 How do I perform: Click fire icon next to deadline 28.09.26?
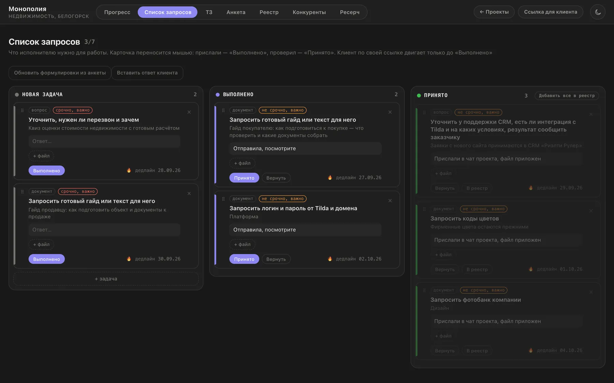pos(129,170)
